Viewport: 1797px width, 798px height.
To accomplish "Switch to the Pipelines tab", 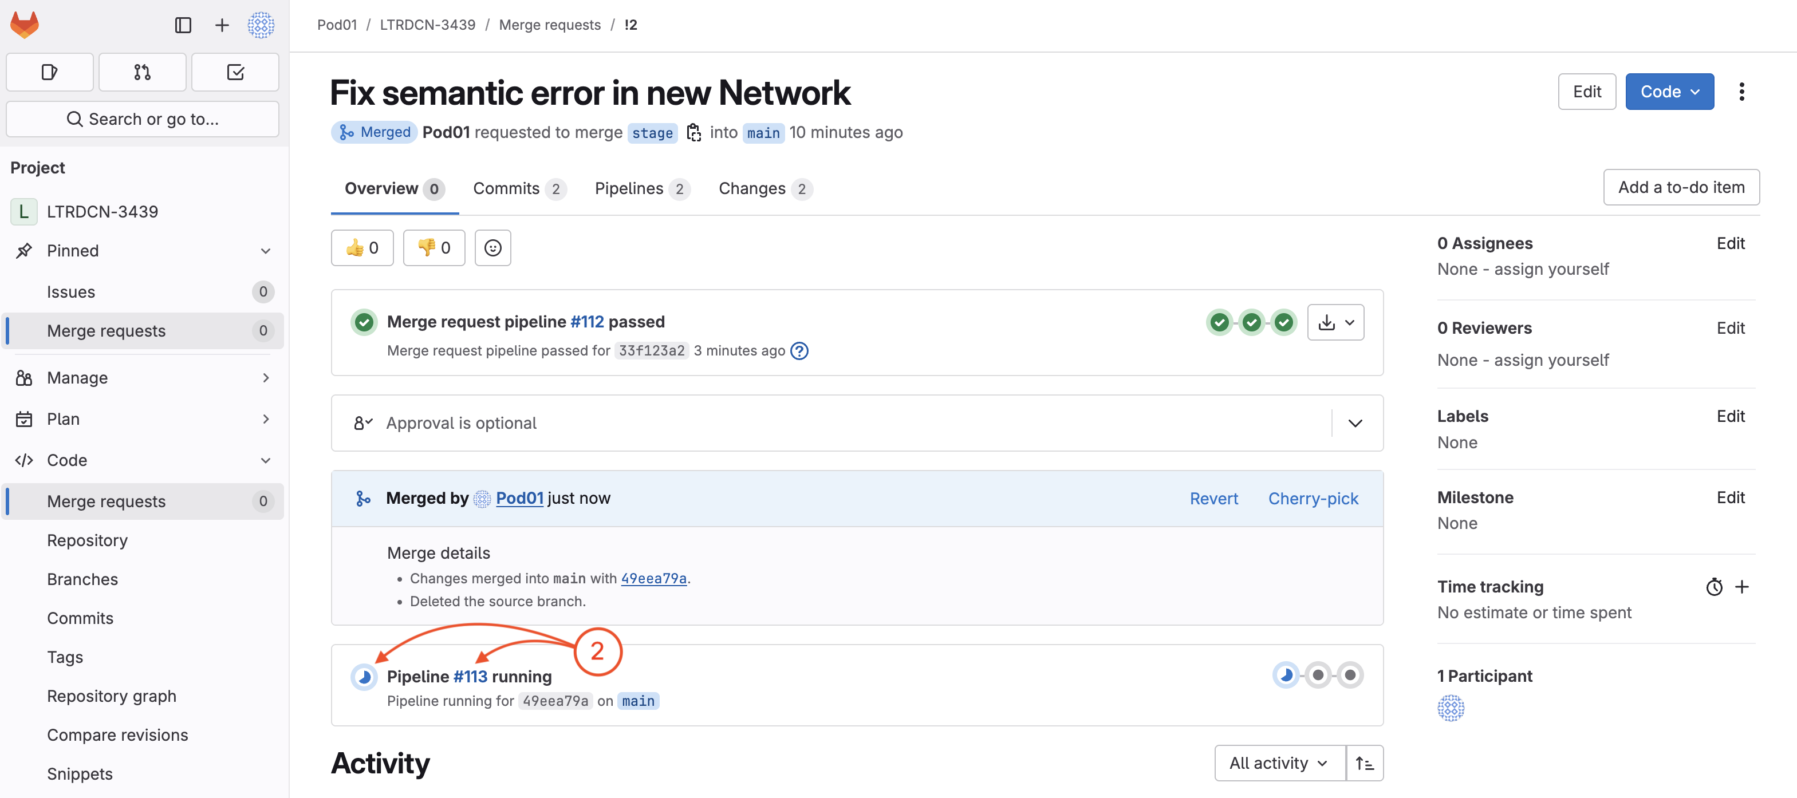I will click(x=642, y=189).
